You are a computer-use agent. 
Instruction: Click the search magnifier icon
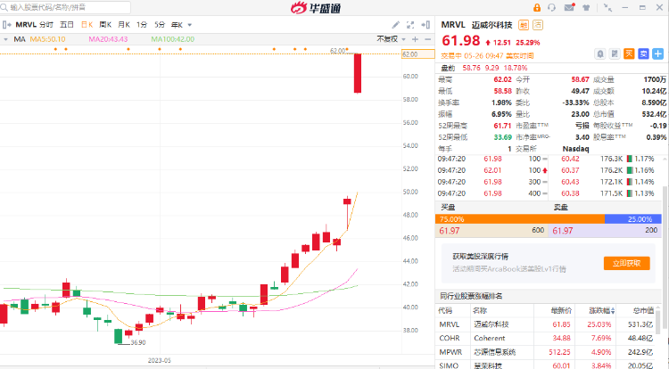click(4, 7)
